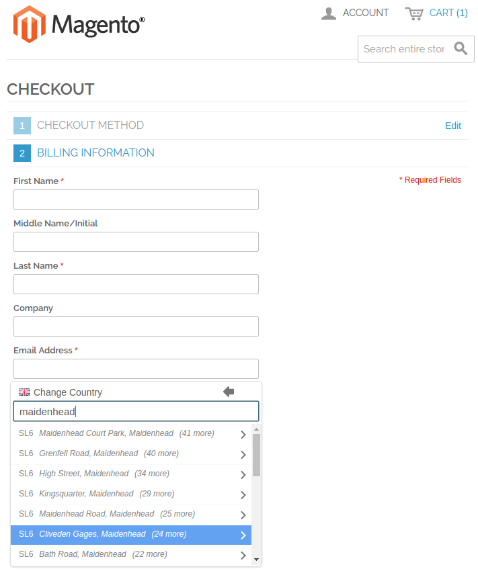This screenshot has height=571, width=478.
Task: Click the Edit link
Action: (x=453, y=126)
